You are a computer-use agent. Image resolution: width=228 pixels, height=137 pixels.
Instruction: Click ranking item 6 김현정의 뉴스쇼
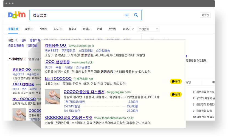[x=204, y=92]
